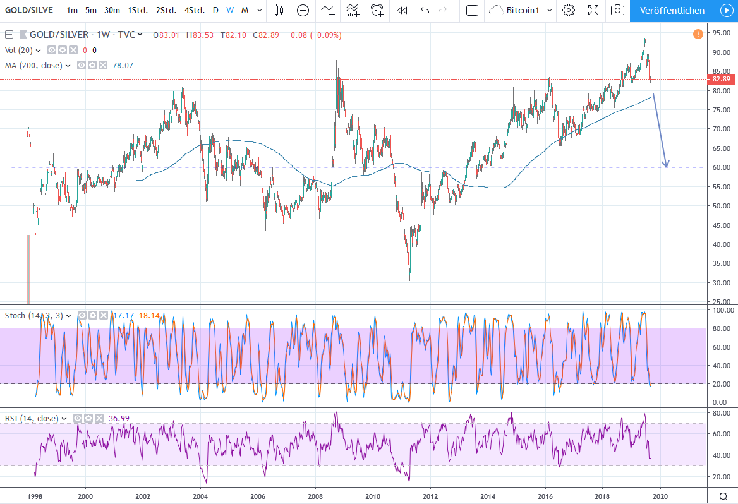The width and height of the screenshot is (738, 504).
Task: Undo the last chart action
Action: [x=425, y=10]
